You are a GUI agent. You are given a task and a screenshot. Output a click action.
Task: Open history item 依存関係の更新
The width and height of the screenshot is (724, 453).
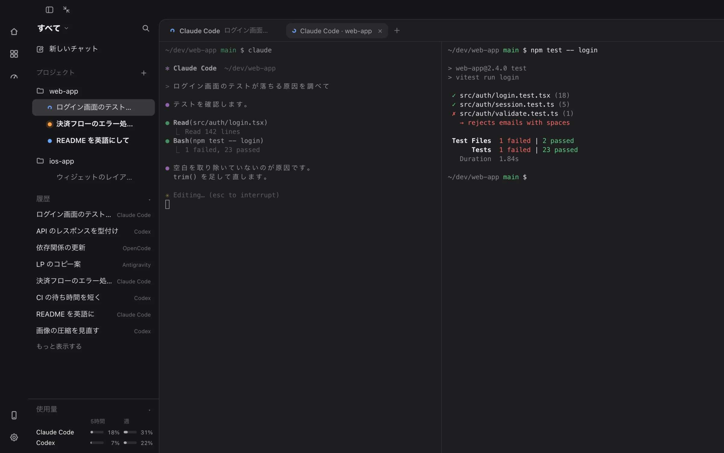coord(94,248)
